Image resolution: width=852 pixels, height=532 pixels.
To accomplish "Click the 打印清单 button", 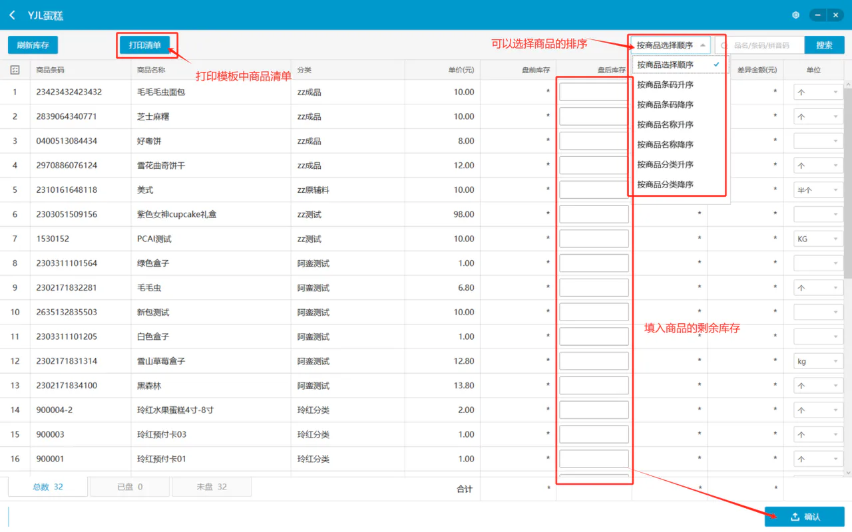I will coord(145,45).
